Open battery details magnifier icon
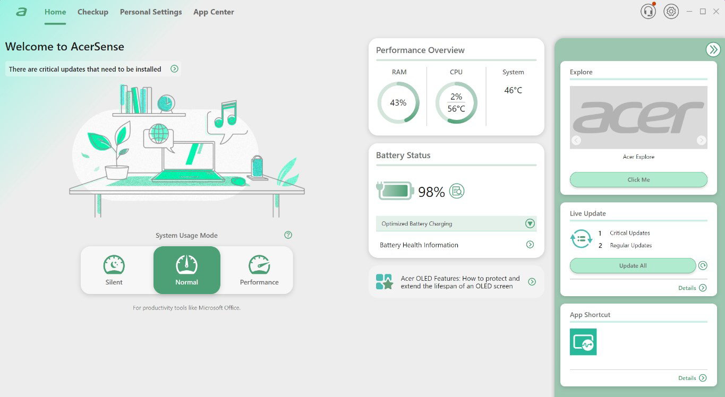 tap(457, 191)
